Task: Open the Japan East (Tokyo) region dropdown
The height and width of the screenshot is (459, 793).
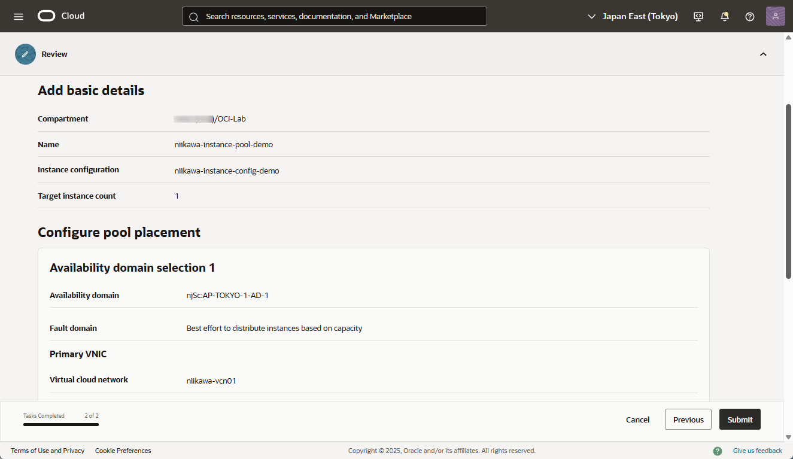Action: [x=633, y=16]
